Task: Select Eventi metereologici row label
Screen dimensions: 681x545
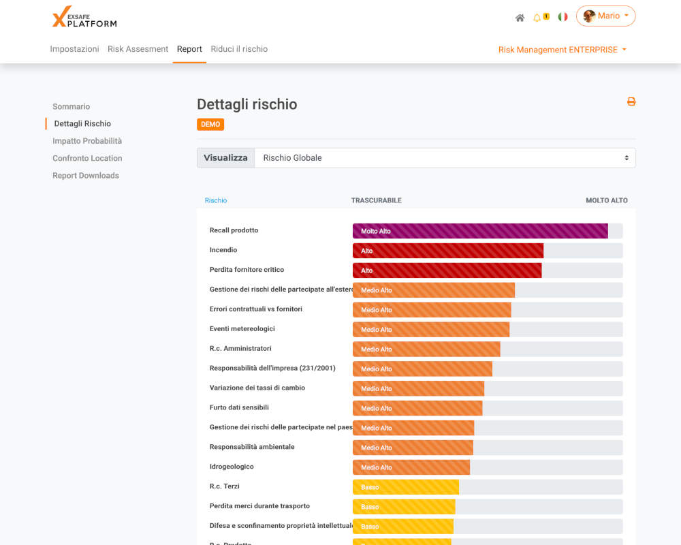Action: click(x=242, y=328)
